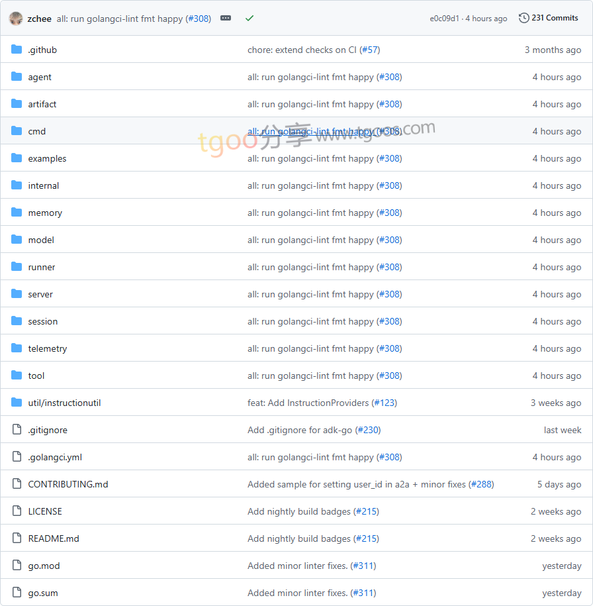Viewport: 593px width, 606px height.
Task: Open the 231 Commits history
Action: click(549, 18)
